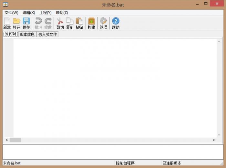Open the 帮助(Z) menu
Image resolution: width=226 pixels, height=168 pixels.
pyautogui.click(x=62, y=13)
